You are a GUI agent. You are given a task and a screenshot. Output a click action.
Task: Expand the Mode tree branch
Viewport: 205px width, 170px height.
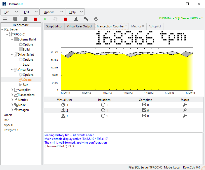click(12, 105)
